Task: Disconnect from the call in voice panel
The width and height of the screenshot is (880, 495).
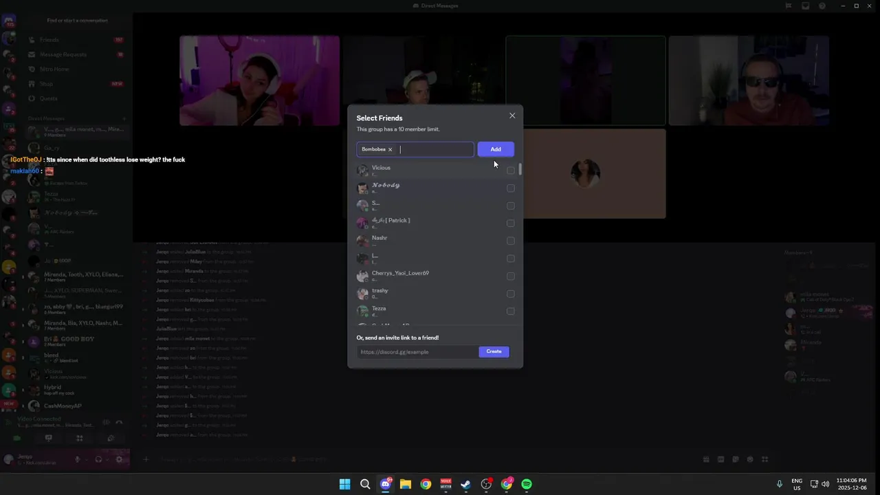Action: [119, 422]
